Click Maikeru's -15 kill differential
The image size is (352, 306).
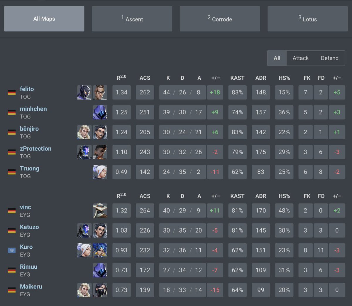click(215, 290)
